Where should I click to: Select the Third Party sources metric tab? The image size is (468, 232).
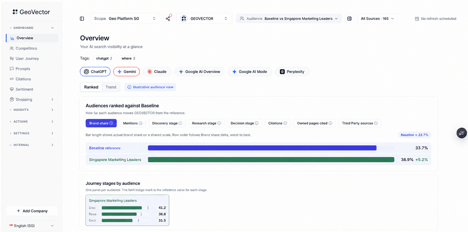[x=360, y=123]
